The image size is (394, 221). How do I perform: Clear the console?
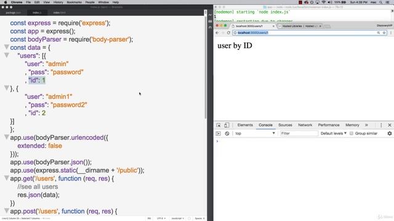(x=227, y=134)
